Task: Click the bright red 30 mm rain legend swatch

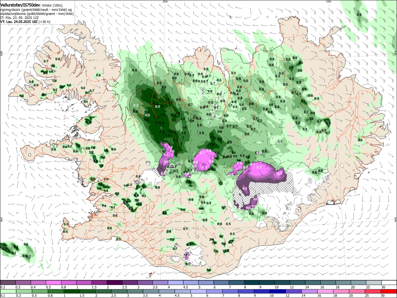Action: (x=389, y=291)
